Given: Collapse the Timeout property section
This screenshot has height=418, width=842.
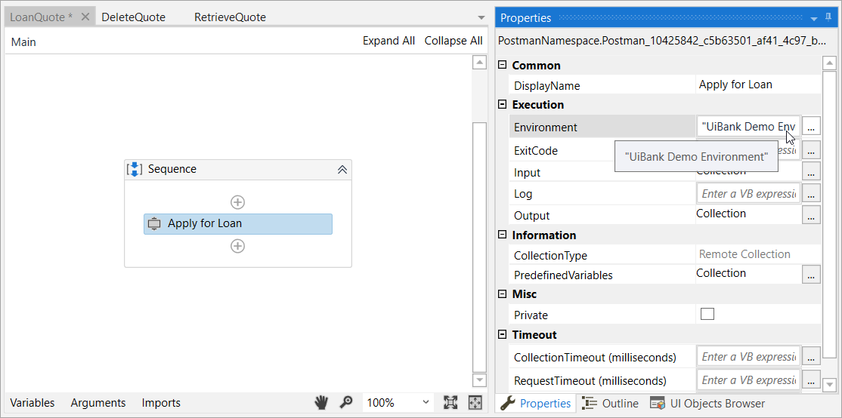Looking at the screenshot, I should 503,335.
